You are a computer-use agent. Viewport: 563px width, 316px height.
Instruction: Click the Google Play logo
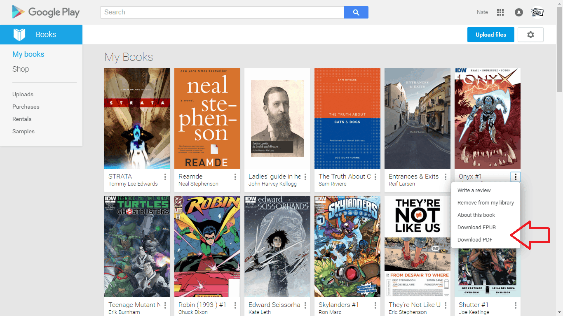46,12
